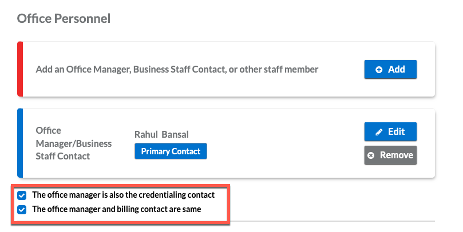Viewport: 463px width, 232px height.
Task: Click the last name Bansal
Action: [175, 135]
